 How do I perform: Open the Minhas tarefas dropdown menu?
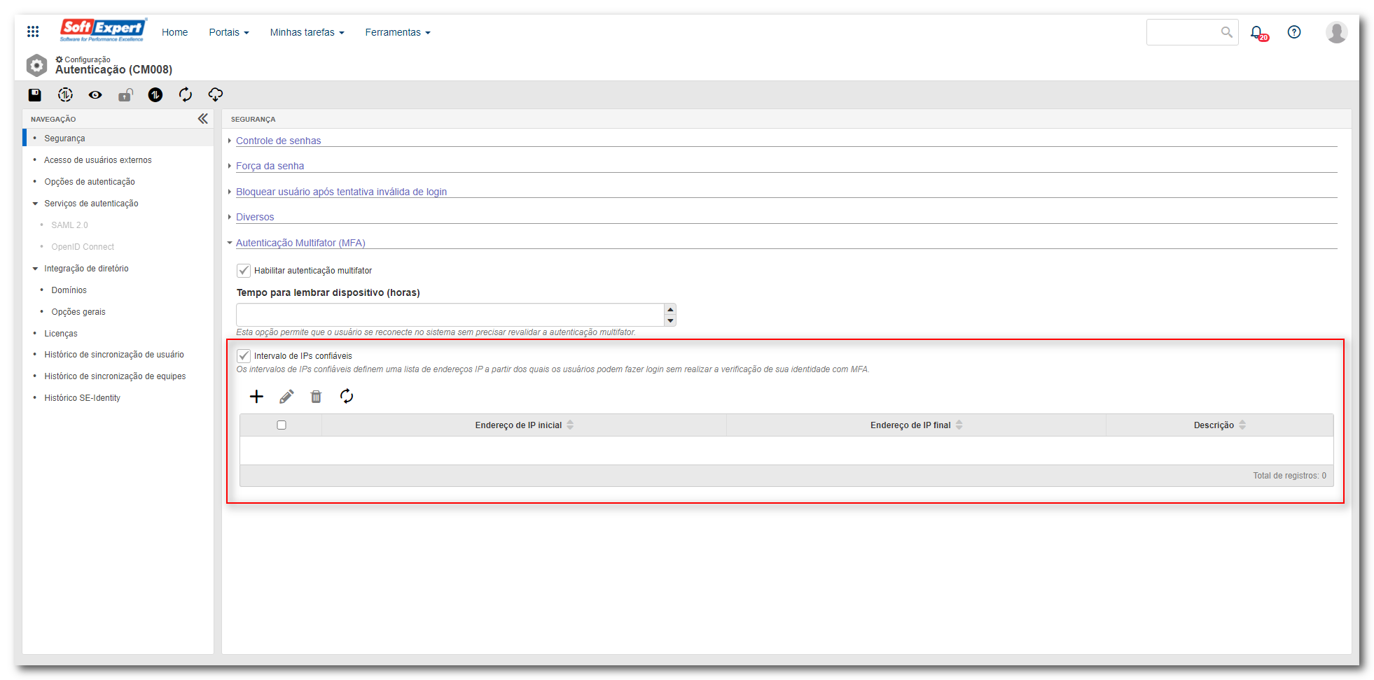[307, 32]
